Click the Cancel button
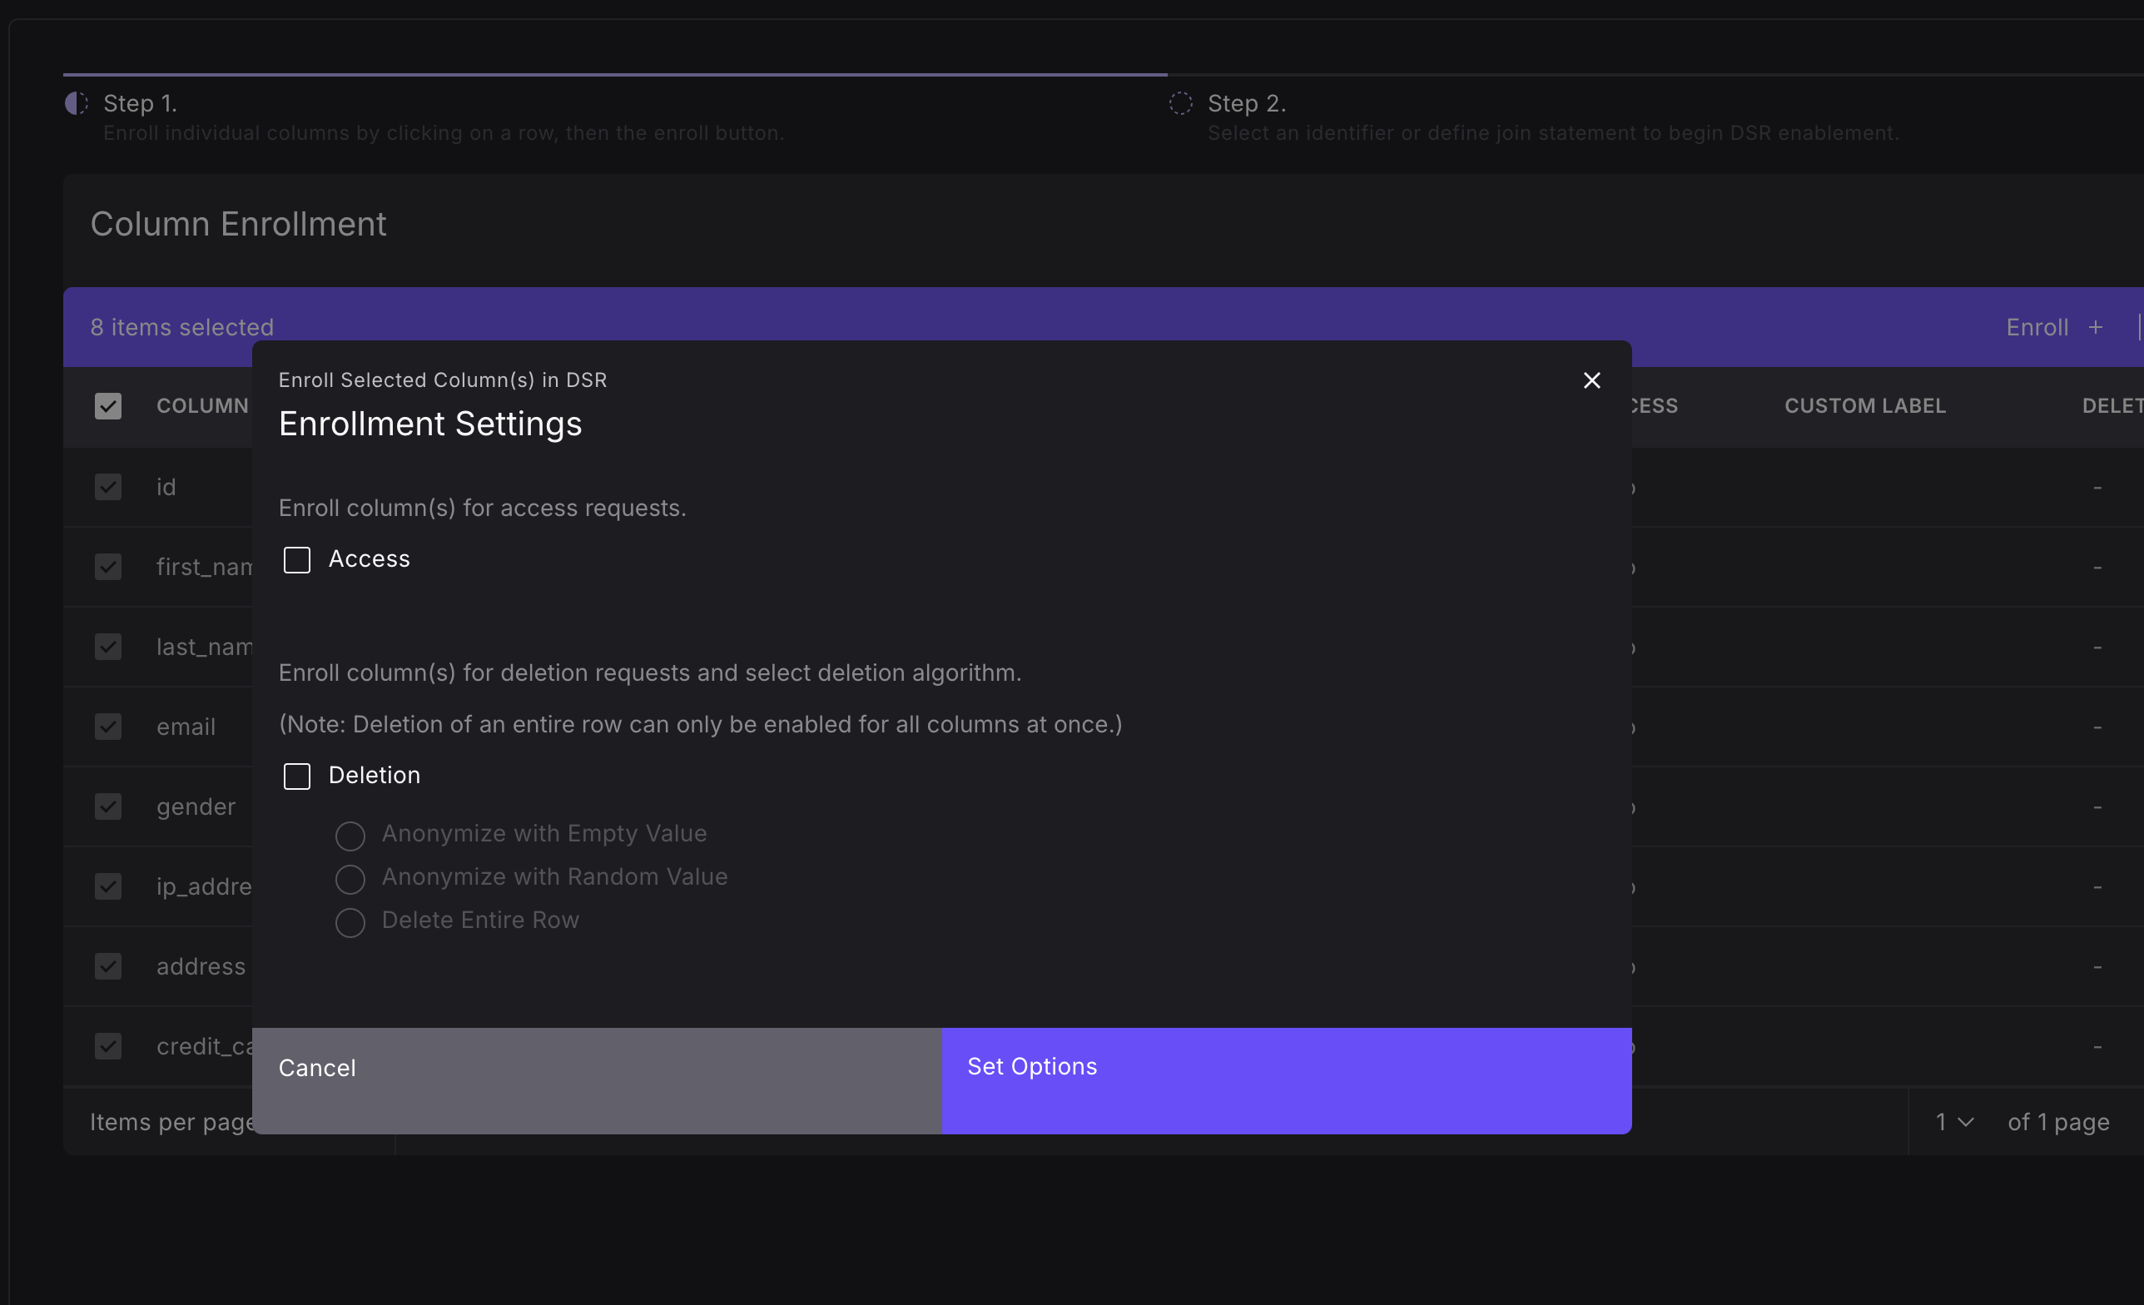Screen dimensions: 2144x1305 tap(596, 1079)
